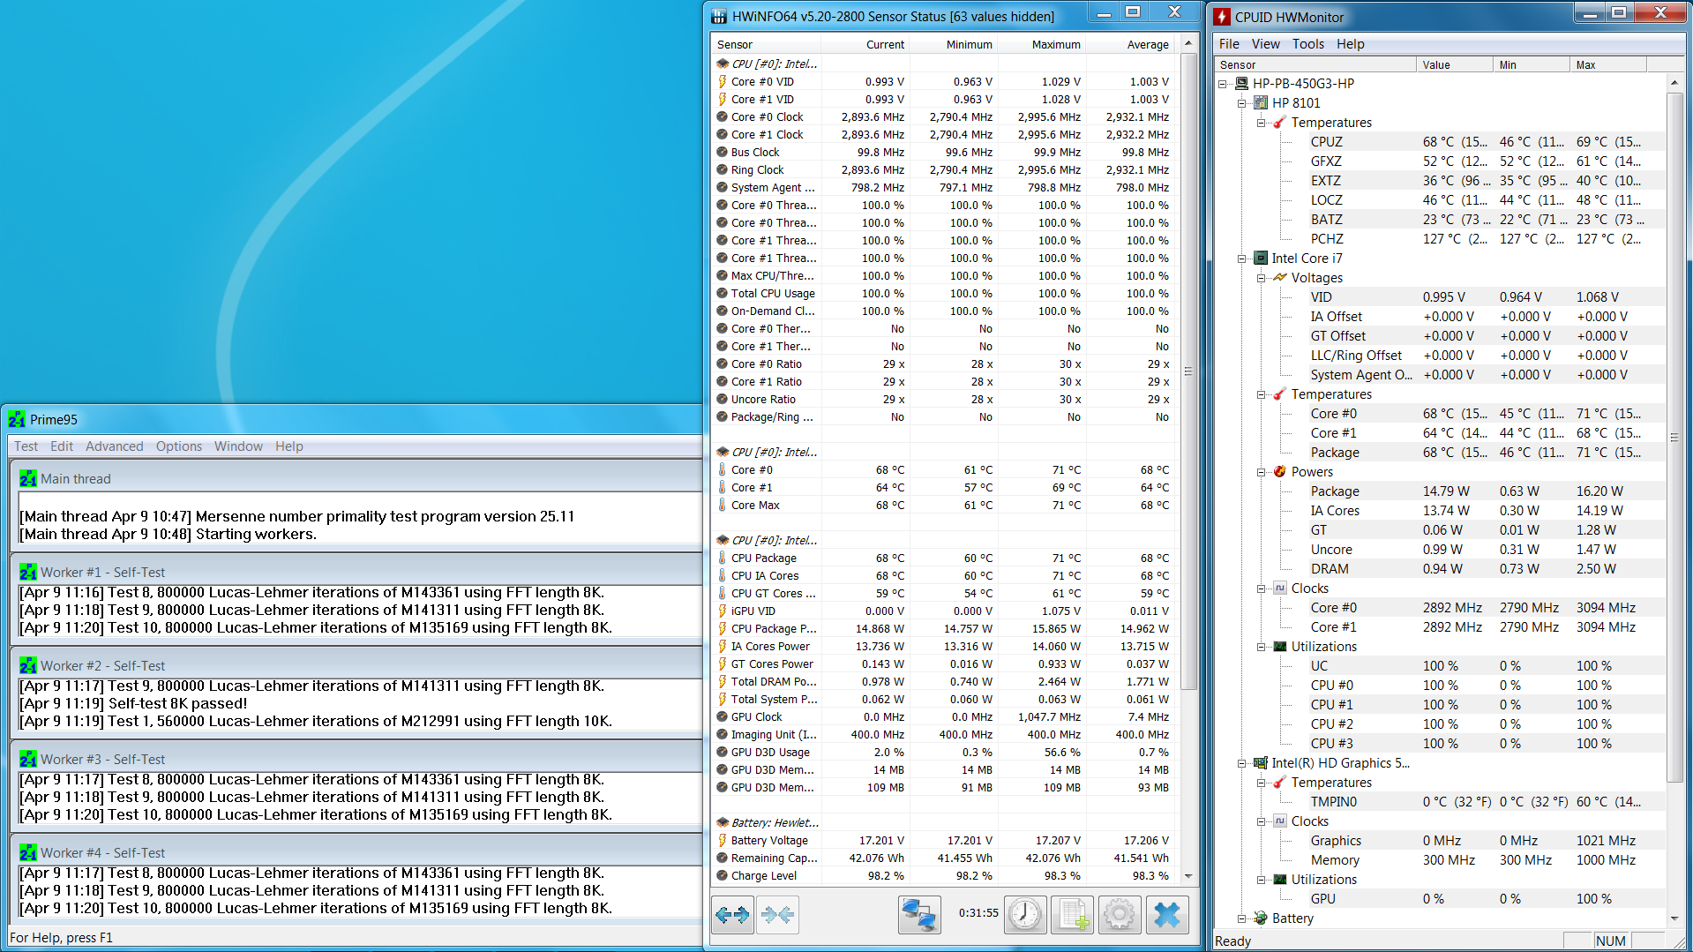
Task: Select PCHZ temperature row in HWMonitor
Action: click(1440, 239)
